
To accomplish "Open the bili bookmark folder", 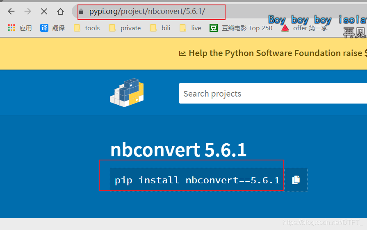I will (160, 28).
